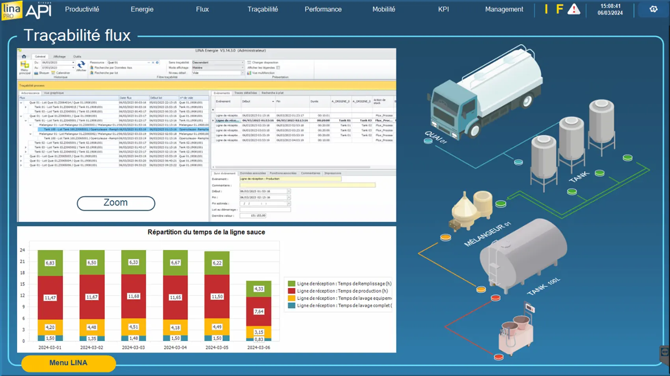Expand the Du start date dropdown
670x376 pixels.
[x=73, y=63]
